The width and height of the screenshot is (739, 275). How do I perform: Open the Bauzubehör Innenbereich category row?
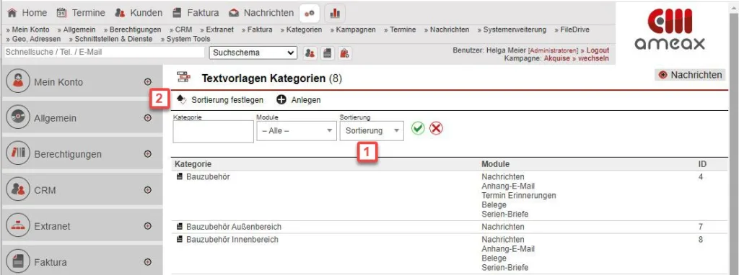click(450, 253)
